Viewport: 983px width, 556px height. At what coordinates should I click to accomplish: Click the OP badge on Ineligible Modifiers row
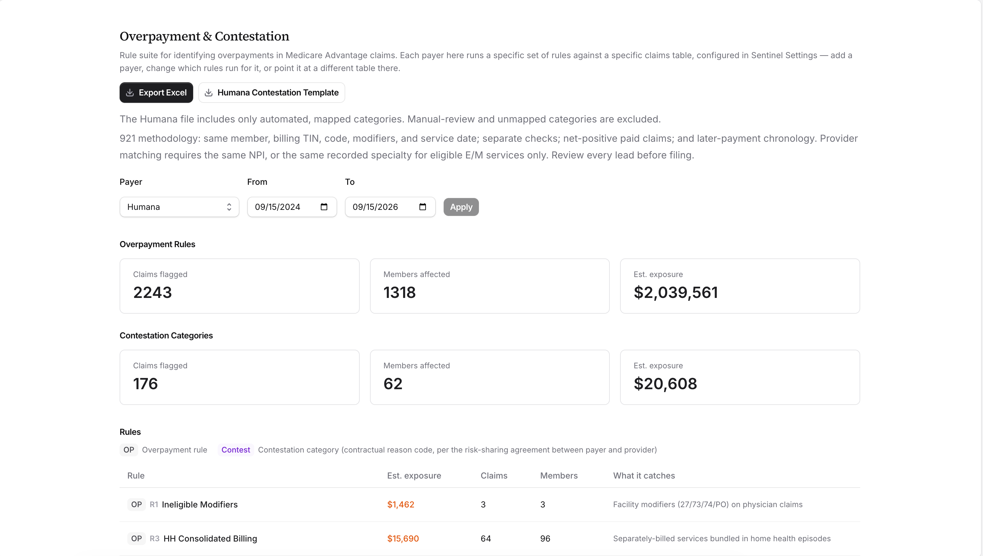point(136,505)
